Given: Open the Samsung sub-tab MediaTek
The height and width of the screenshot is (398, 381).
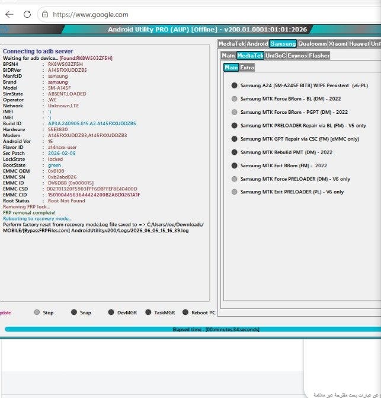Looking at the screenshot, I should point(251,56).
